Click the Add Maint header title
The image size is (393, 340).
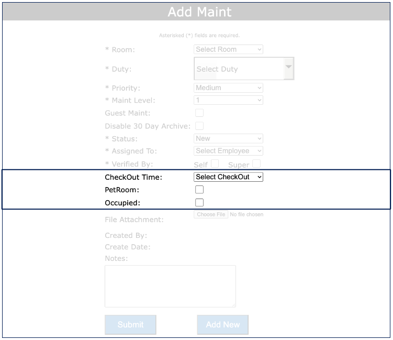[199, 12]
